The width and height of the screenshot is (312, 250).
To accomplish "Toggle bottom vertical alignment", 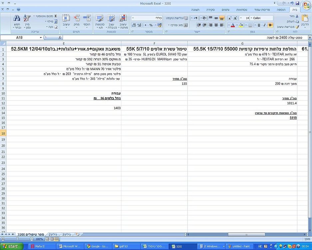I will click(x=222, y=18).
